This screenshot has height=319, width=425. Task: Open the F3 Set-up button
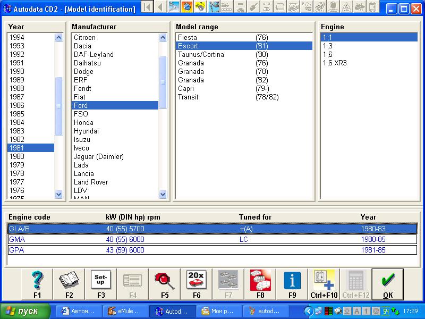click(101, 284)
